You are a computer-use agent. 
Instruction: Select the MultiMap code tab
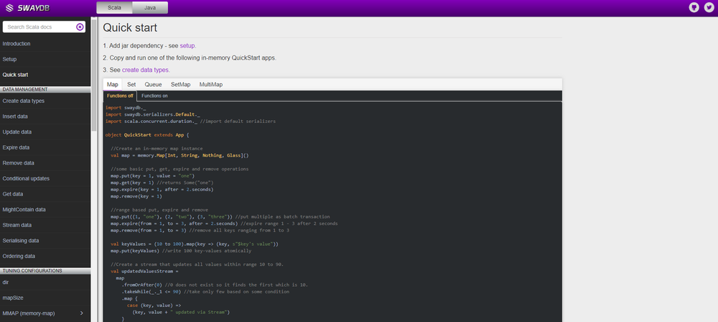(211, 84)
